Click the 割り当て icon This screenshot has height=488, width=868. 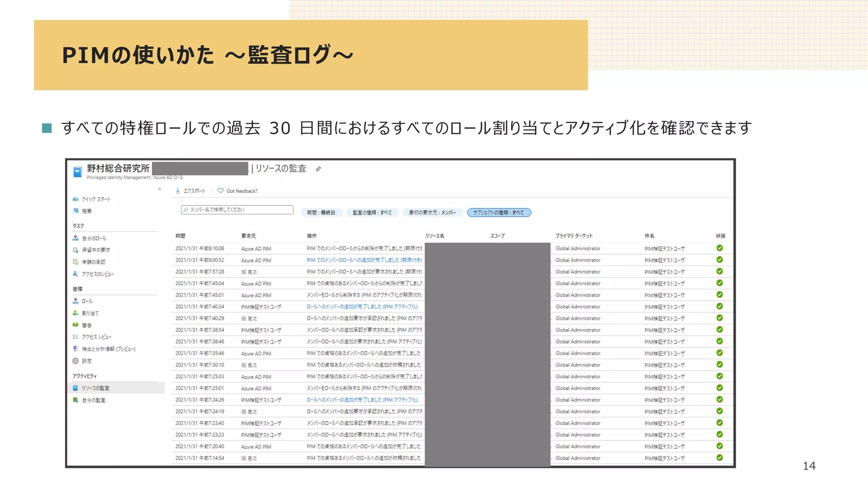[75, 313]
